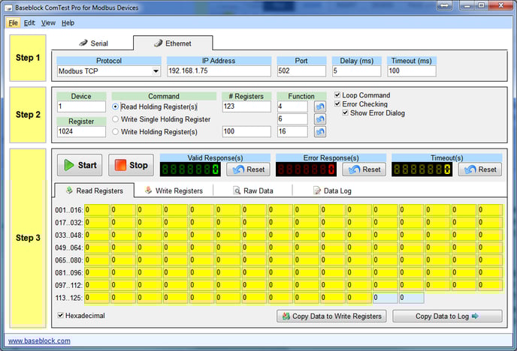Click the reset icon beside function code 16
The image size is (517, 351).
(320, 132)
